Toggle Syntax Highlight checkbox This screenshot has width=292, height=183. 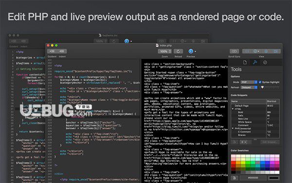click(x=260, y=82)
